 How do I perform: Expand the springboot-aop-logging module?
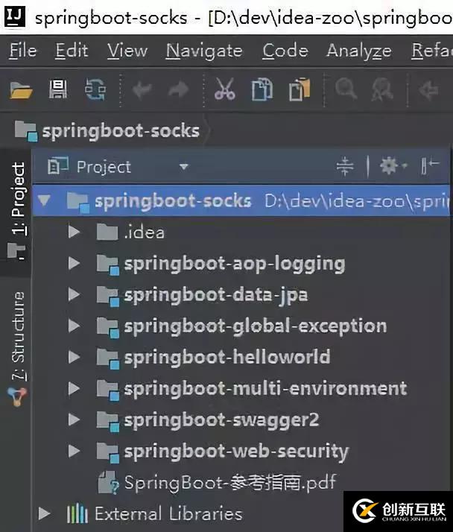coord(74,263)
